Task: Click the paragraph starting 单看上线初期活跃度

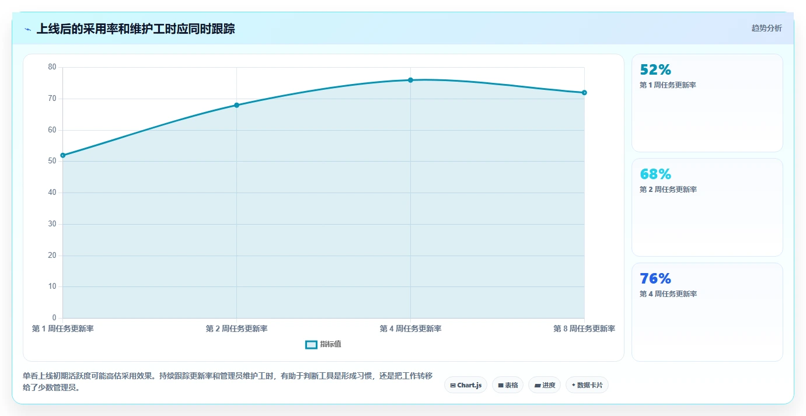Action: pyautogui.click(x=228, y=382)
